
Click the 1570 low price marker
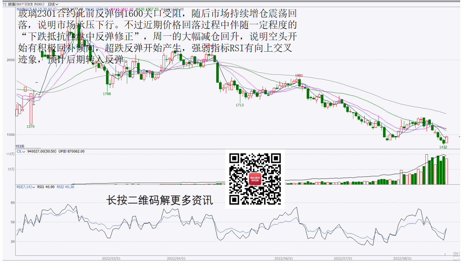pos(30,126)
